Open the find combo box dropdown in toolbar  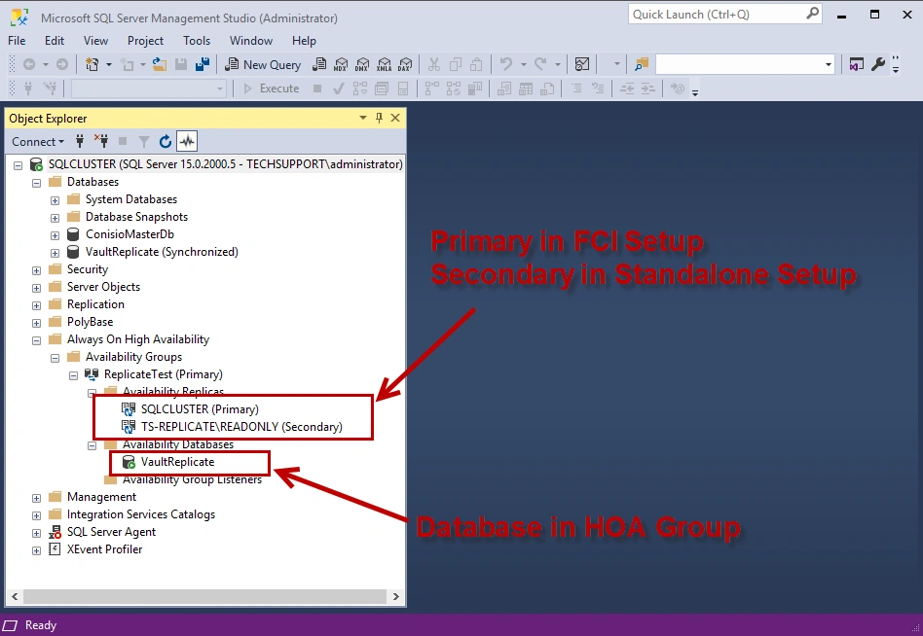pyautogui.click(x=829, y=64)
